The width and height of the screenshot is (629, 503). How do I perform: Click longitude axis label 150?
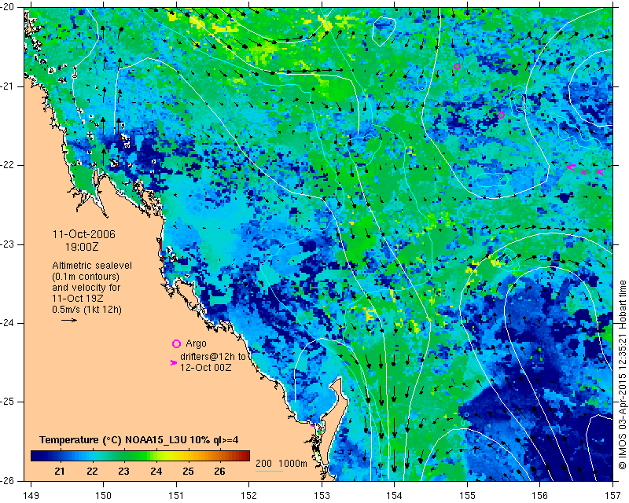(103, 496)
